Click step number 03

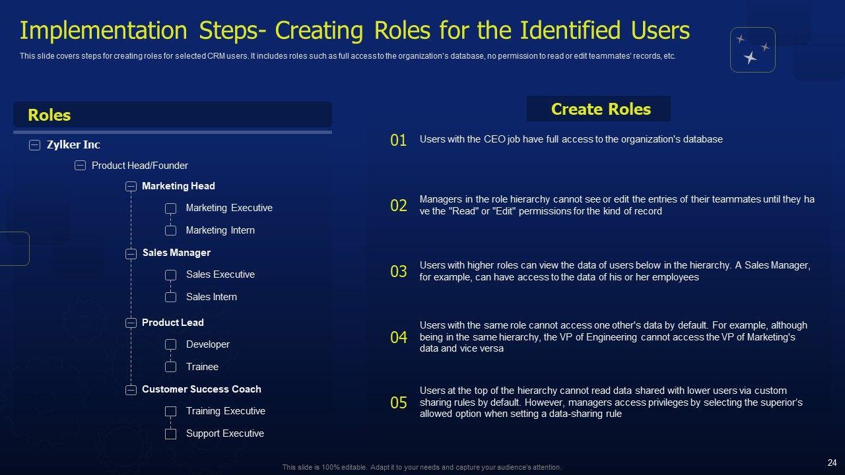[399, 272]
